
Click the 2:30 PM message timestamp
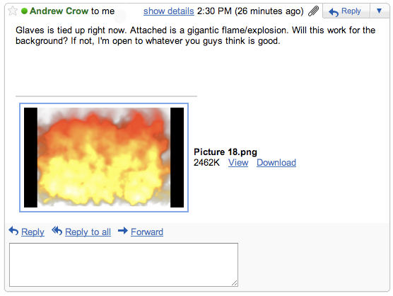(x=214, y=11)
